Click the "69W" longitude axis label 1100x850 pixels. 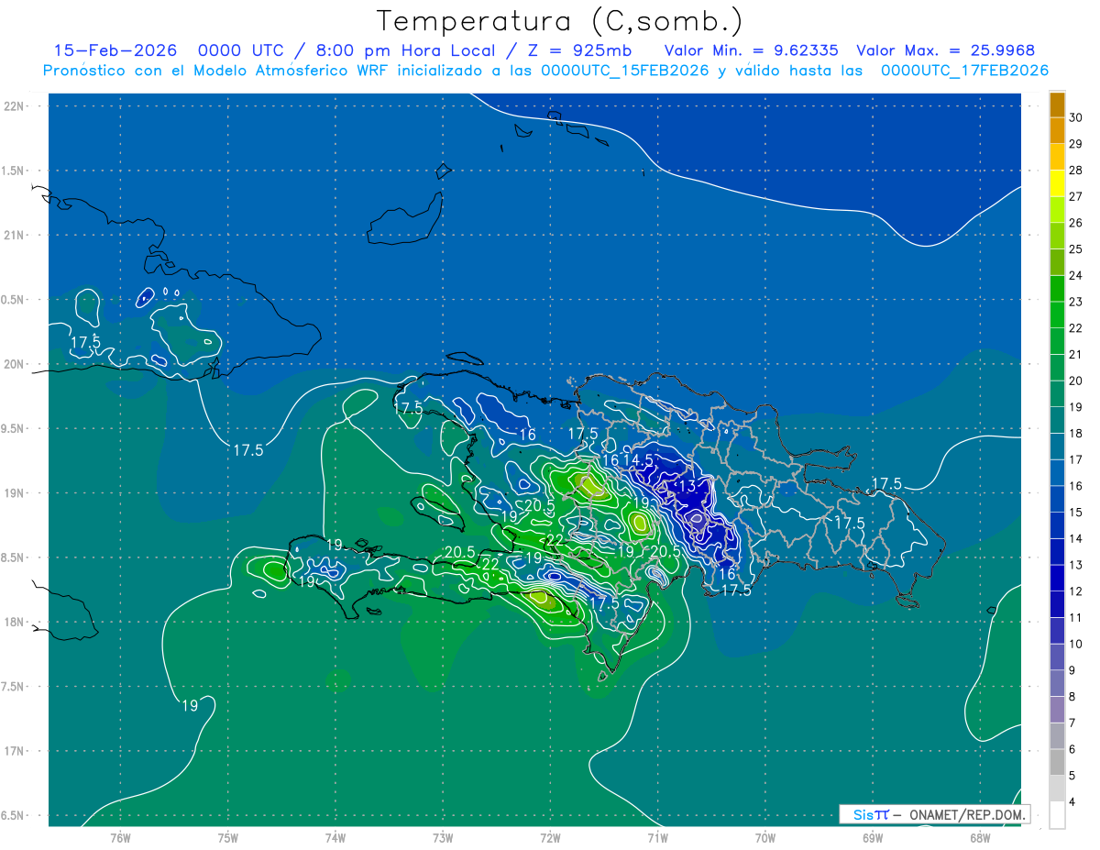click(873, 838)
